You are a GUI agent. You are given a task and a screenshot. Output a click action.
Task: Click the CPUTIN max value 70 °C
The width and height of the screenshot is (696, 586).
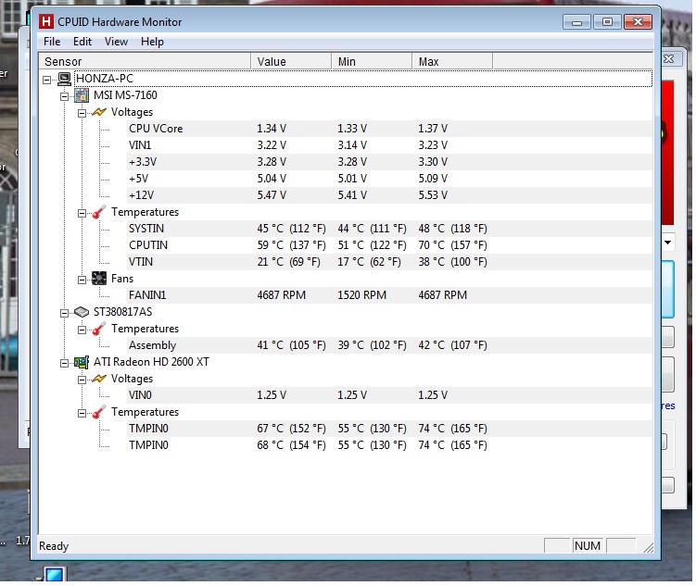pyautogui.click(x=452, y=245)
